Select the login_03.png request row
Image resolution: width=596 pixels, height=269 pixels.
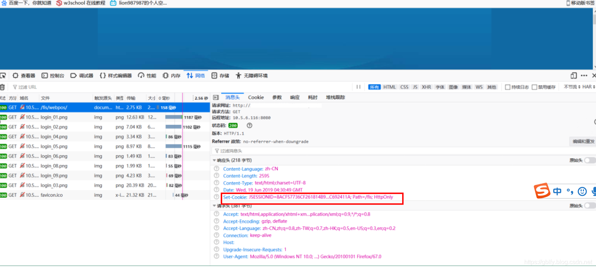[105, 185]
